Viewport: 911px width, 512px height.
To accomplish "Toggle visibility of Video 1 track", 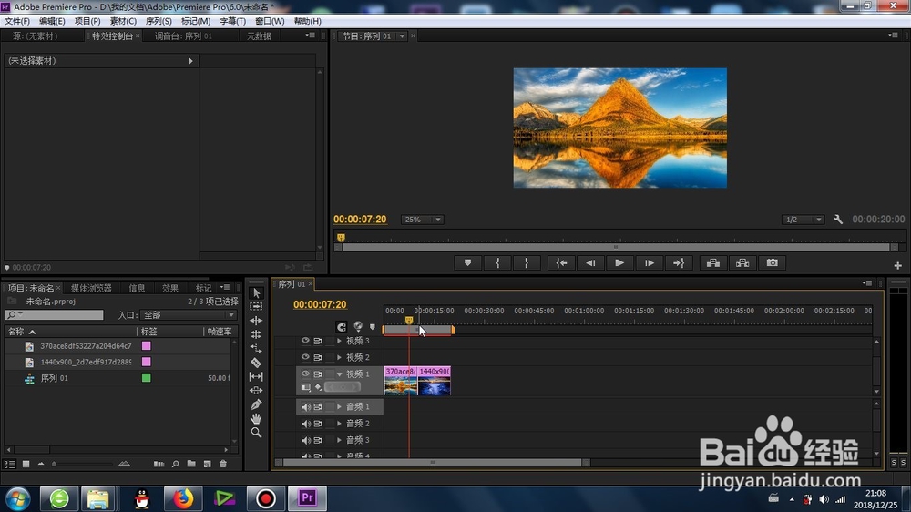I will pos(305,374).
